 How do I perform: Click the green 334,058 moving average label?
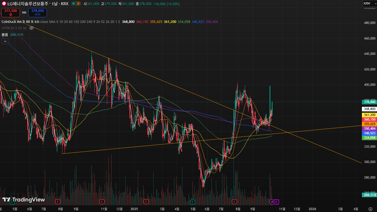pyautogui.click(x=369, y=138)
